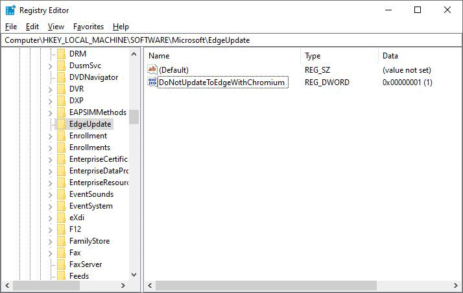463x293 pixels.
Task: Click the Name column header
Action: (x=222, y=56)
